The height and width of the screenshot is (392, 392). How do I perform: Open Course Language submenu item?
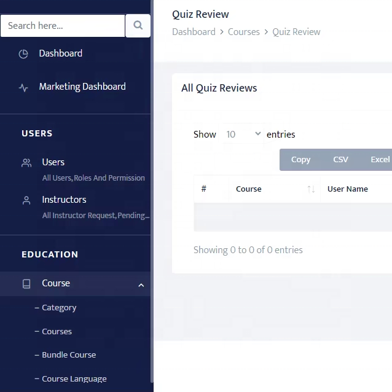pos(74,379)
